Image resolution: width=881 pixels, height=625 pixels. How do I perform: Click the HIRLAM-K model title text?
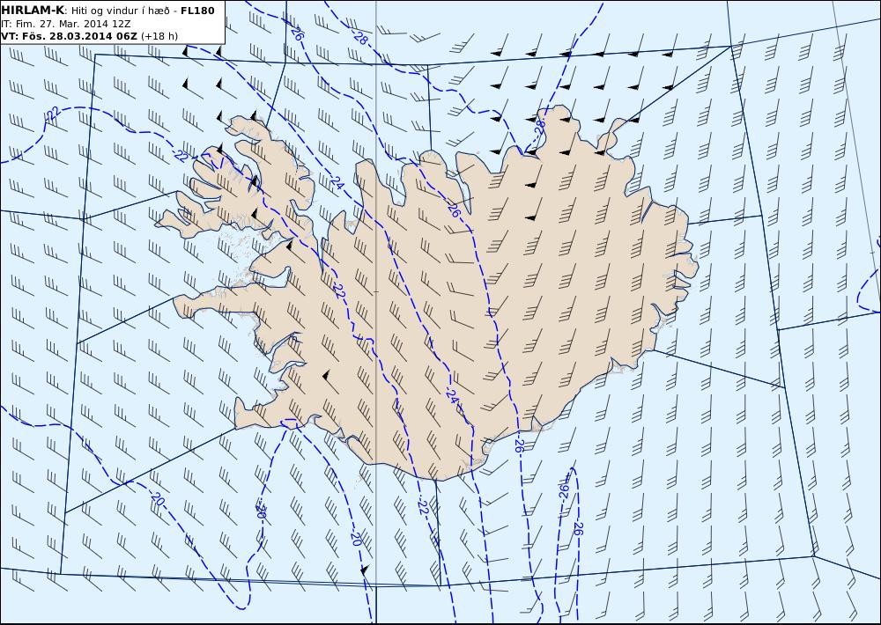point(33,11)
